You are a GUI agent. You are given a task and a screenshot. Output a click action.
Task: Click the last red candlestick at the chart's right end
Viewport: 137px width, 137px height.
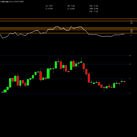tap(124, 82)
